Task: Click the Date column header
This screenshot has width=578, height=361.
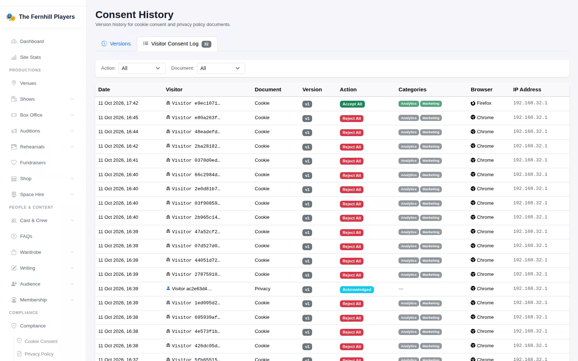Action: pyautogui.click(x=104, y=90)
